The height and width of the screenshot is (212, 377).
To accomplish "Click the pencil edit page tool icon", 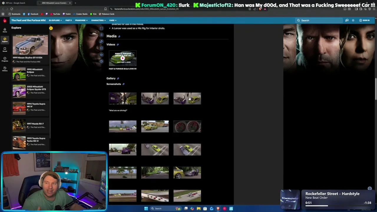I will [101, 42].
